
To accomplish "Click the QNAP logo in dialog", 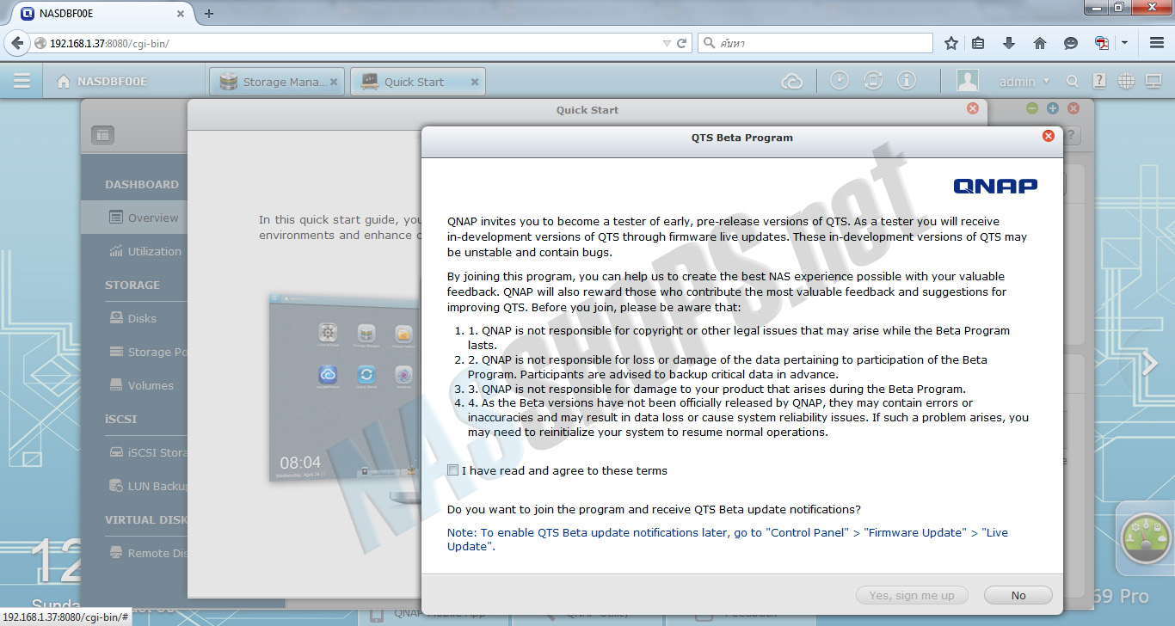I will point(995,186).
